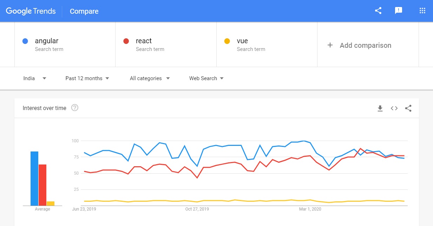
Task: Open the send feedback icon
Action: point(398,11)
